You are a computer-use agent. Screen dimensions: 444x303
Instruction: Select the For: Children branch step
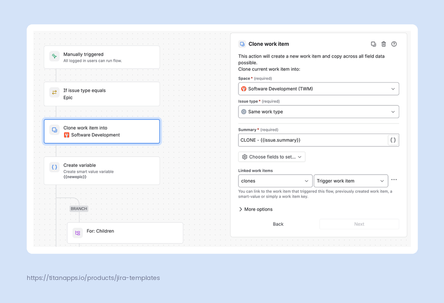(x=125, y=233)
